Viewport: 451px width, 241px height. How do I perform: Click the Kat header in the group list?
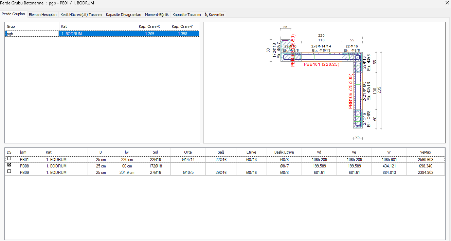click(96, 26)
